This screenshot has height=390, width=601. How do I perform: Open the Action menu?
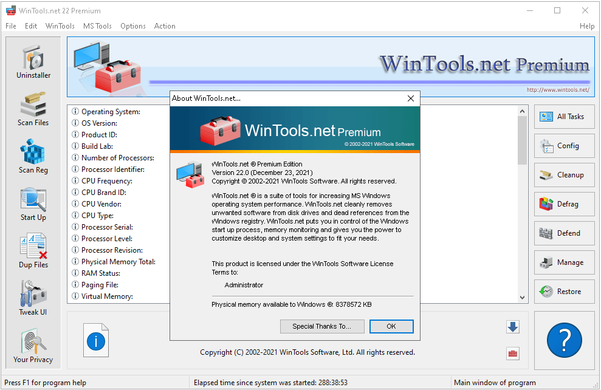[x=165, y=26]
